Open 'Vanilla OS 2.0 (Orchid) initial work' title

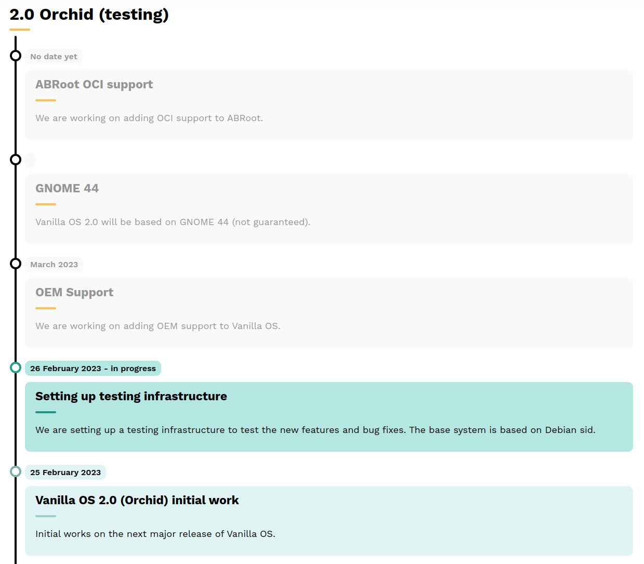click(x=137, y=501)
